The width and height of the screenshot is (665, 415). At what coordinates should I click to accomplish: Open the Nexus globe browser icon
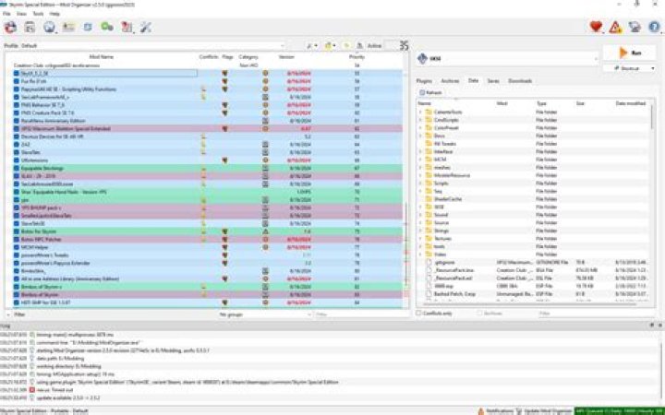click(50, 28)
